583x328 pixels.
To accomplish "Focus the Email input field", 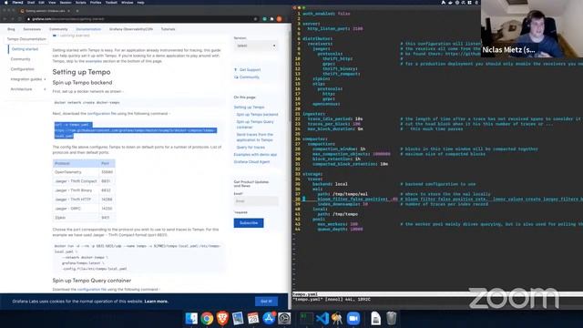I will click(256, 201).
